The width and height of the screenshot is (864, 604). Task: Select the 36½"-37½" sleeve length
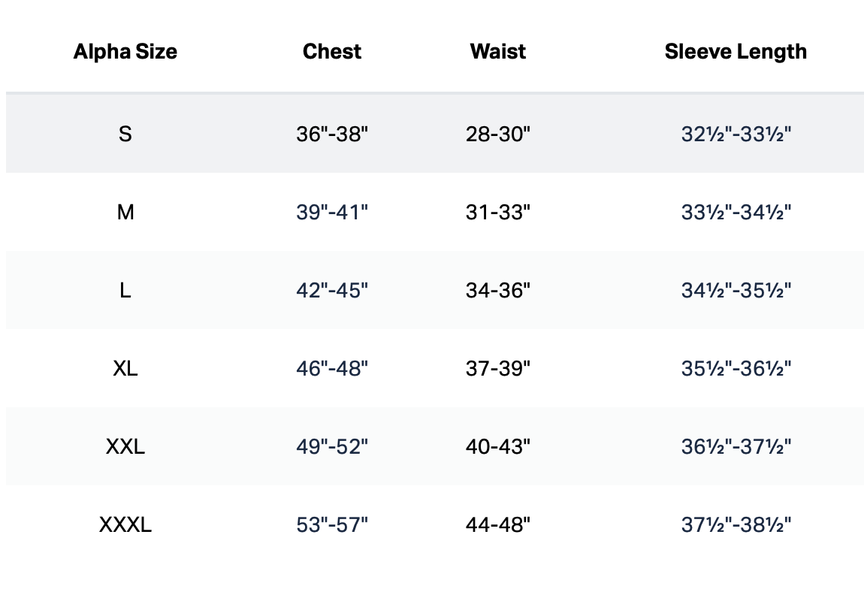click(736, 447)
